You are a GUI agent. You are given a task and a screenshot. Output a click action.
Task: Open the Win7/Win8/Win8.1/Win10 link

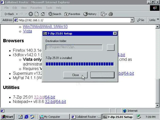[45, 27]
